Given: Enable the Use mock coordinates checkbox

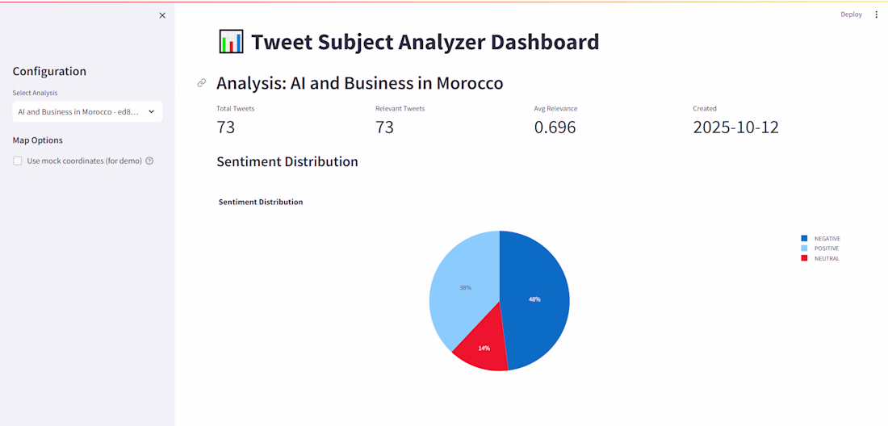Looking at the screenshot, I should click(x=18, y=161).
